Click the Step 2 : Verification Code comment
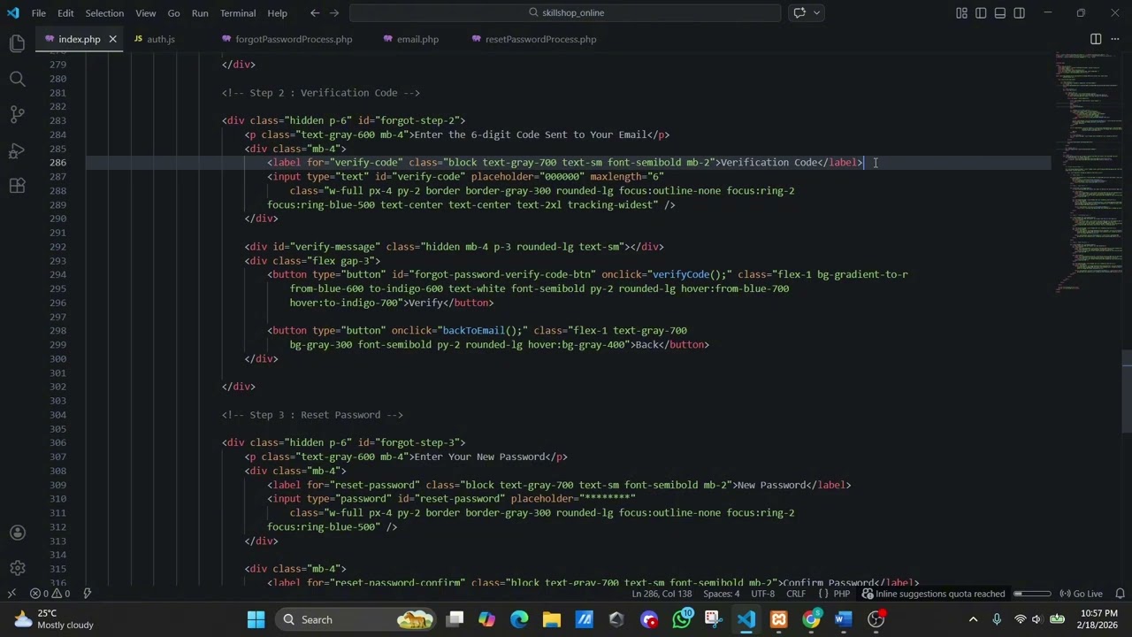This screenshot has width=1132, height=637. coord(321,93)
